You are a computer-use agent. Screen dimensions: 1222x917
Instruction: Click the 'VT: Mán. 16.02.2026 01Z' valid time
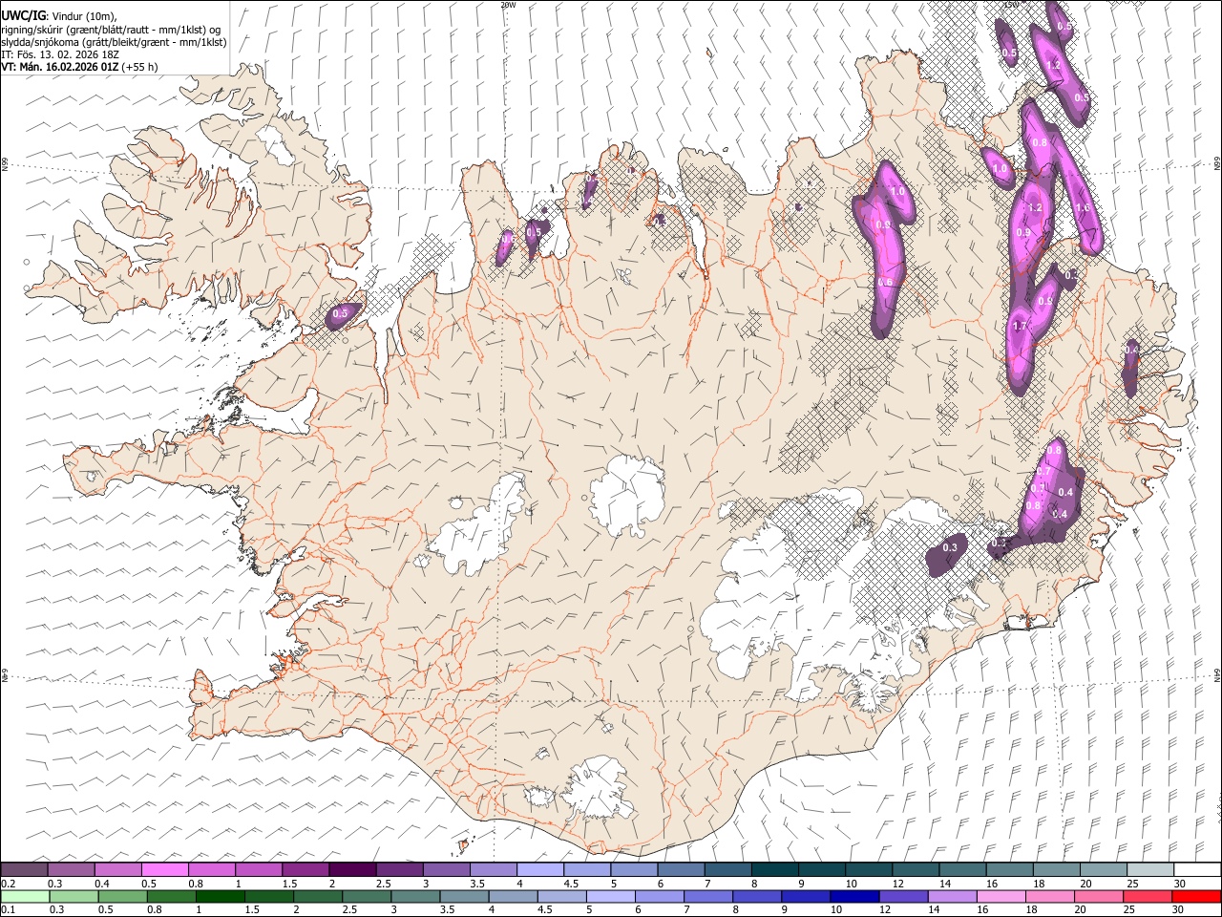tap(59, 67)
